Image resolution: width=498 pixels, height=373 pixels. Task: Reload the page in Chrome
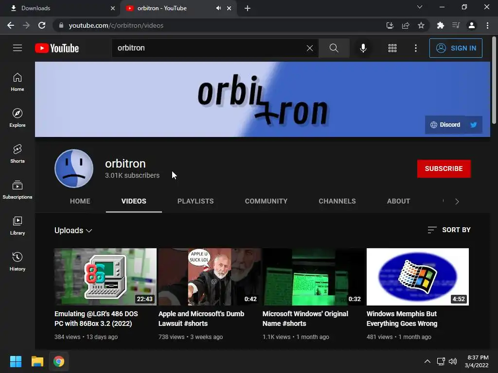(x=42, y=25)
